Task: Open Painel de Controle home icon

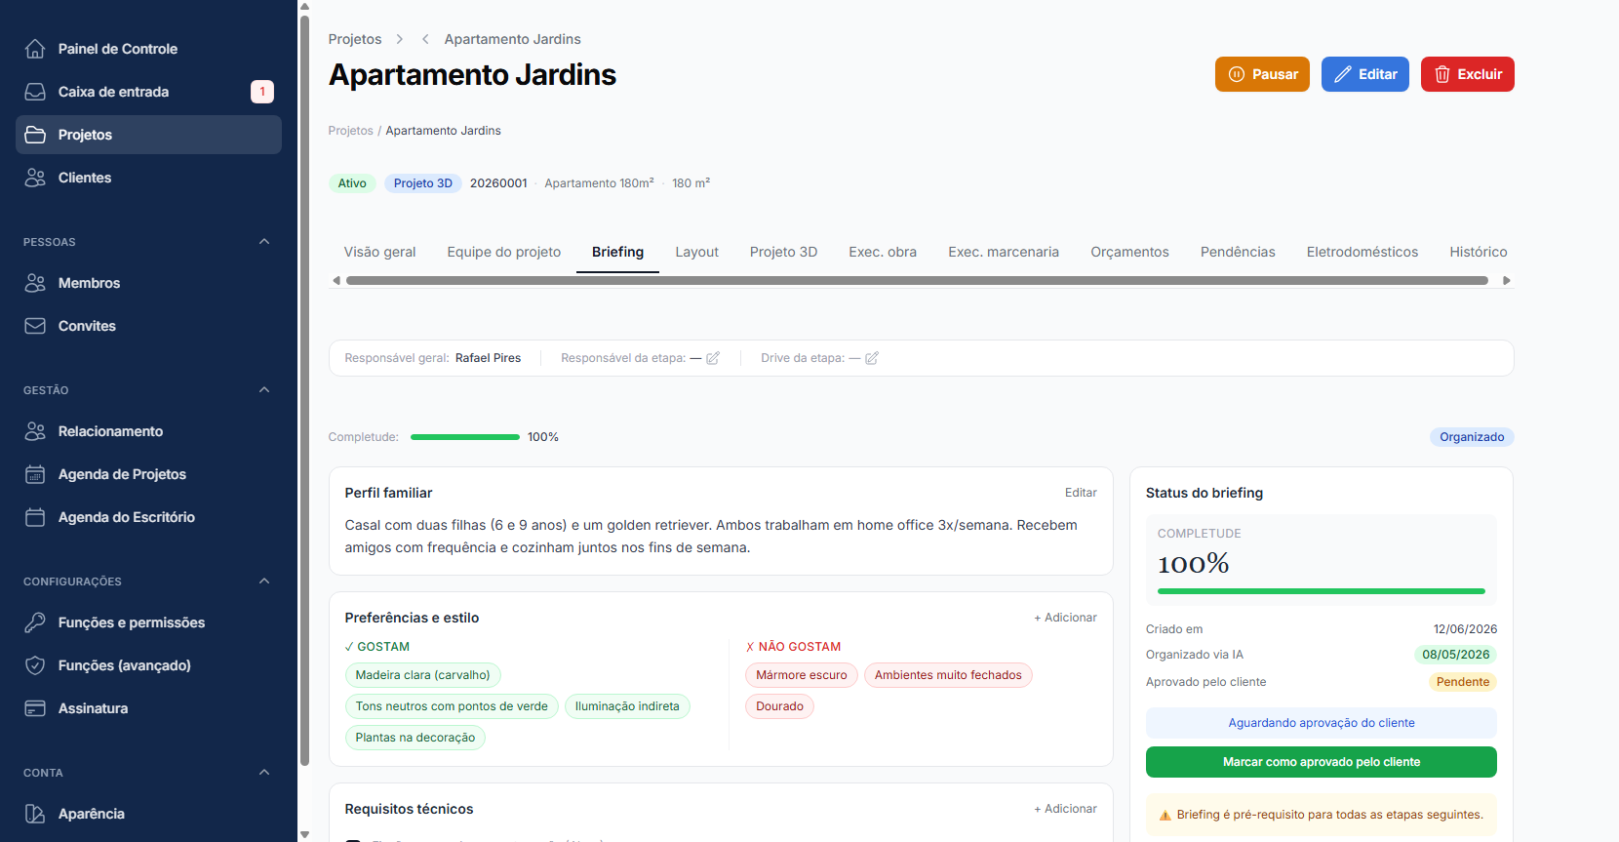Action: (35, 49)
